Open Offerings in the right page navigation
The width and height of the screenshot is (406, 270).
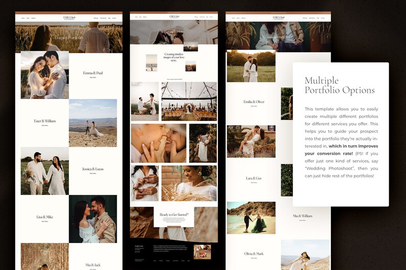click(305, 18)
